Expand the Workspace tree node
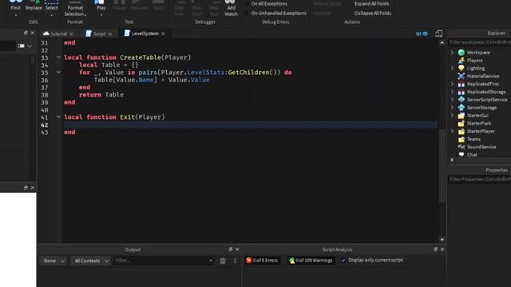The image size is (511, 287). pyautogui.click(x=452, y=53)
